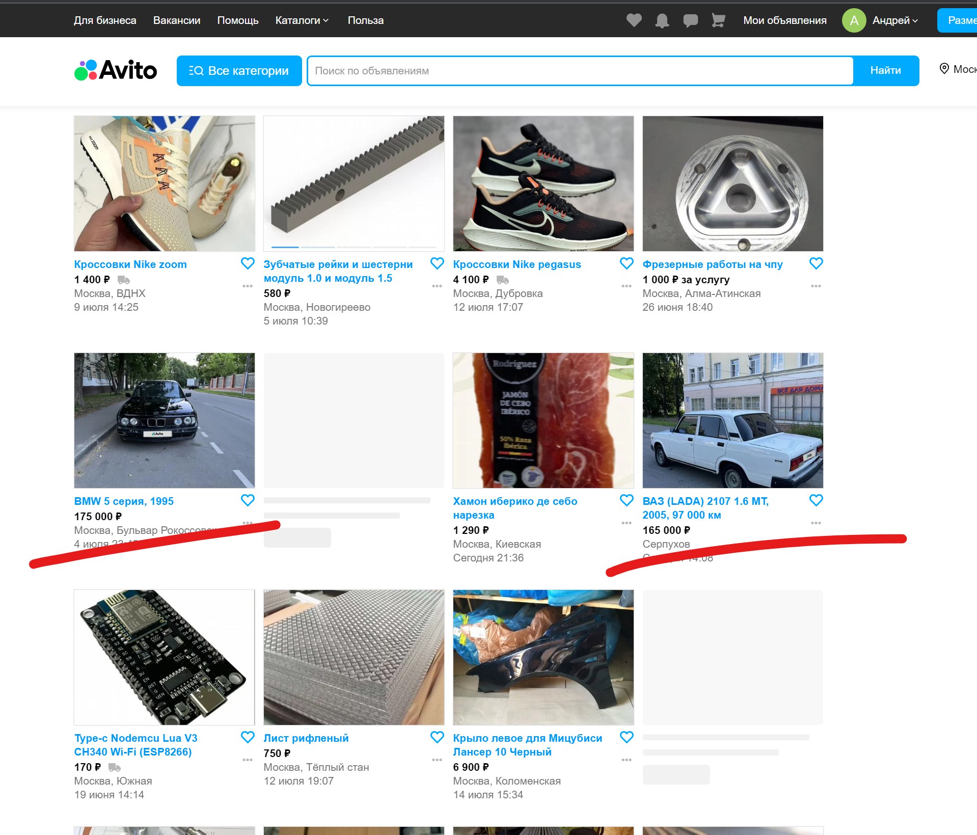Open Польза menu item
The width and height of the screenshot is (977, 835).
click(x=366, y=20)
